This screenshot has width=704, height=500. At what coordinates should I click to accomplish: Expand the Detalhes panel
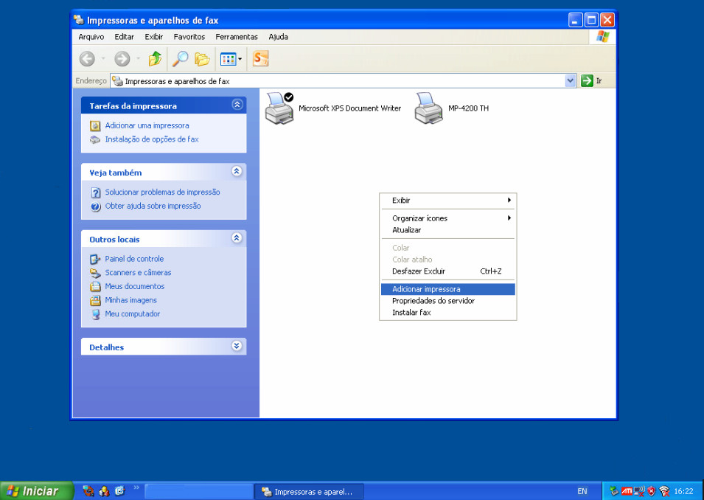[x=237, y=347]
